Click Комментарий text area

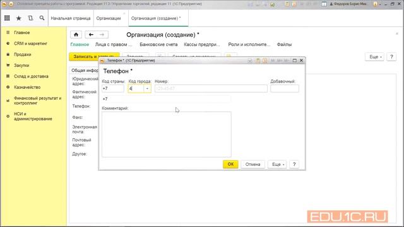click(x=167, y=134)
